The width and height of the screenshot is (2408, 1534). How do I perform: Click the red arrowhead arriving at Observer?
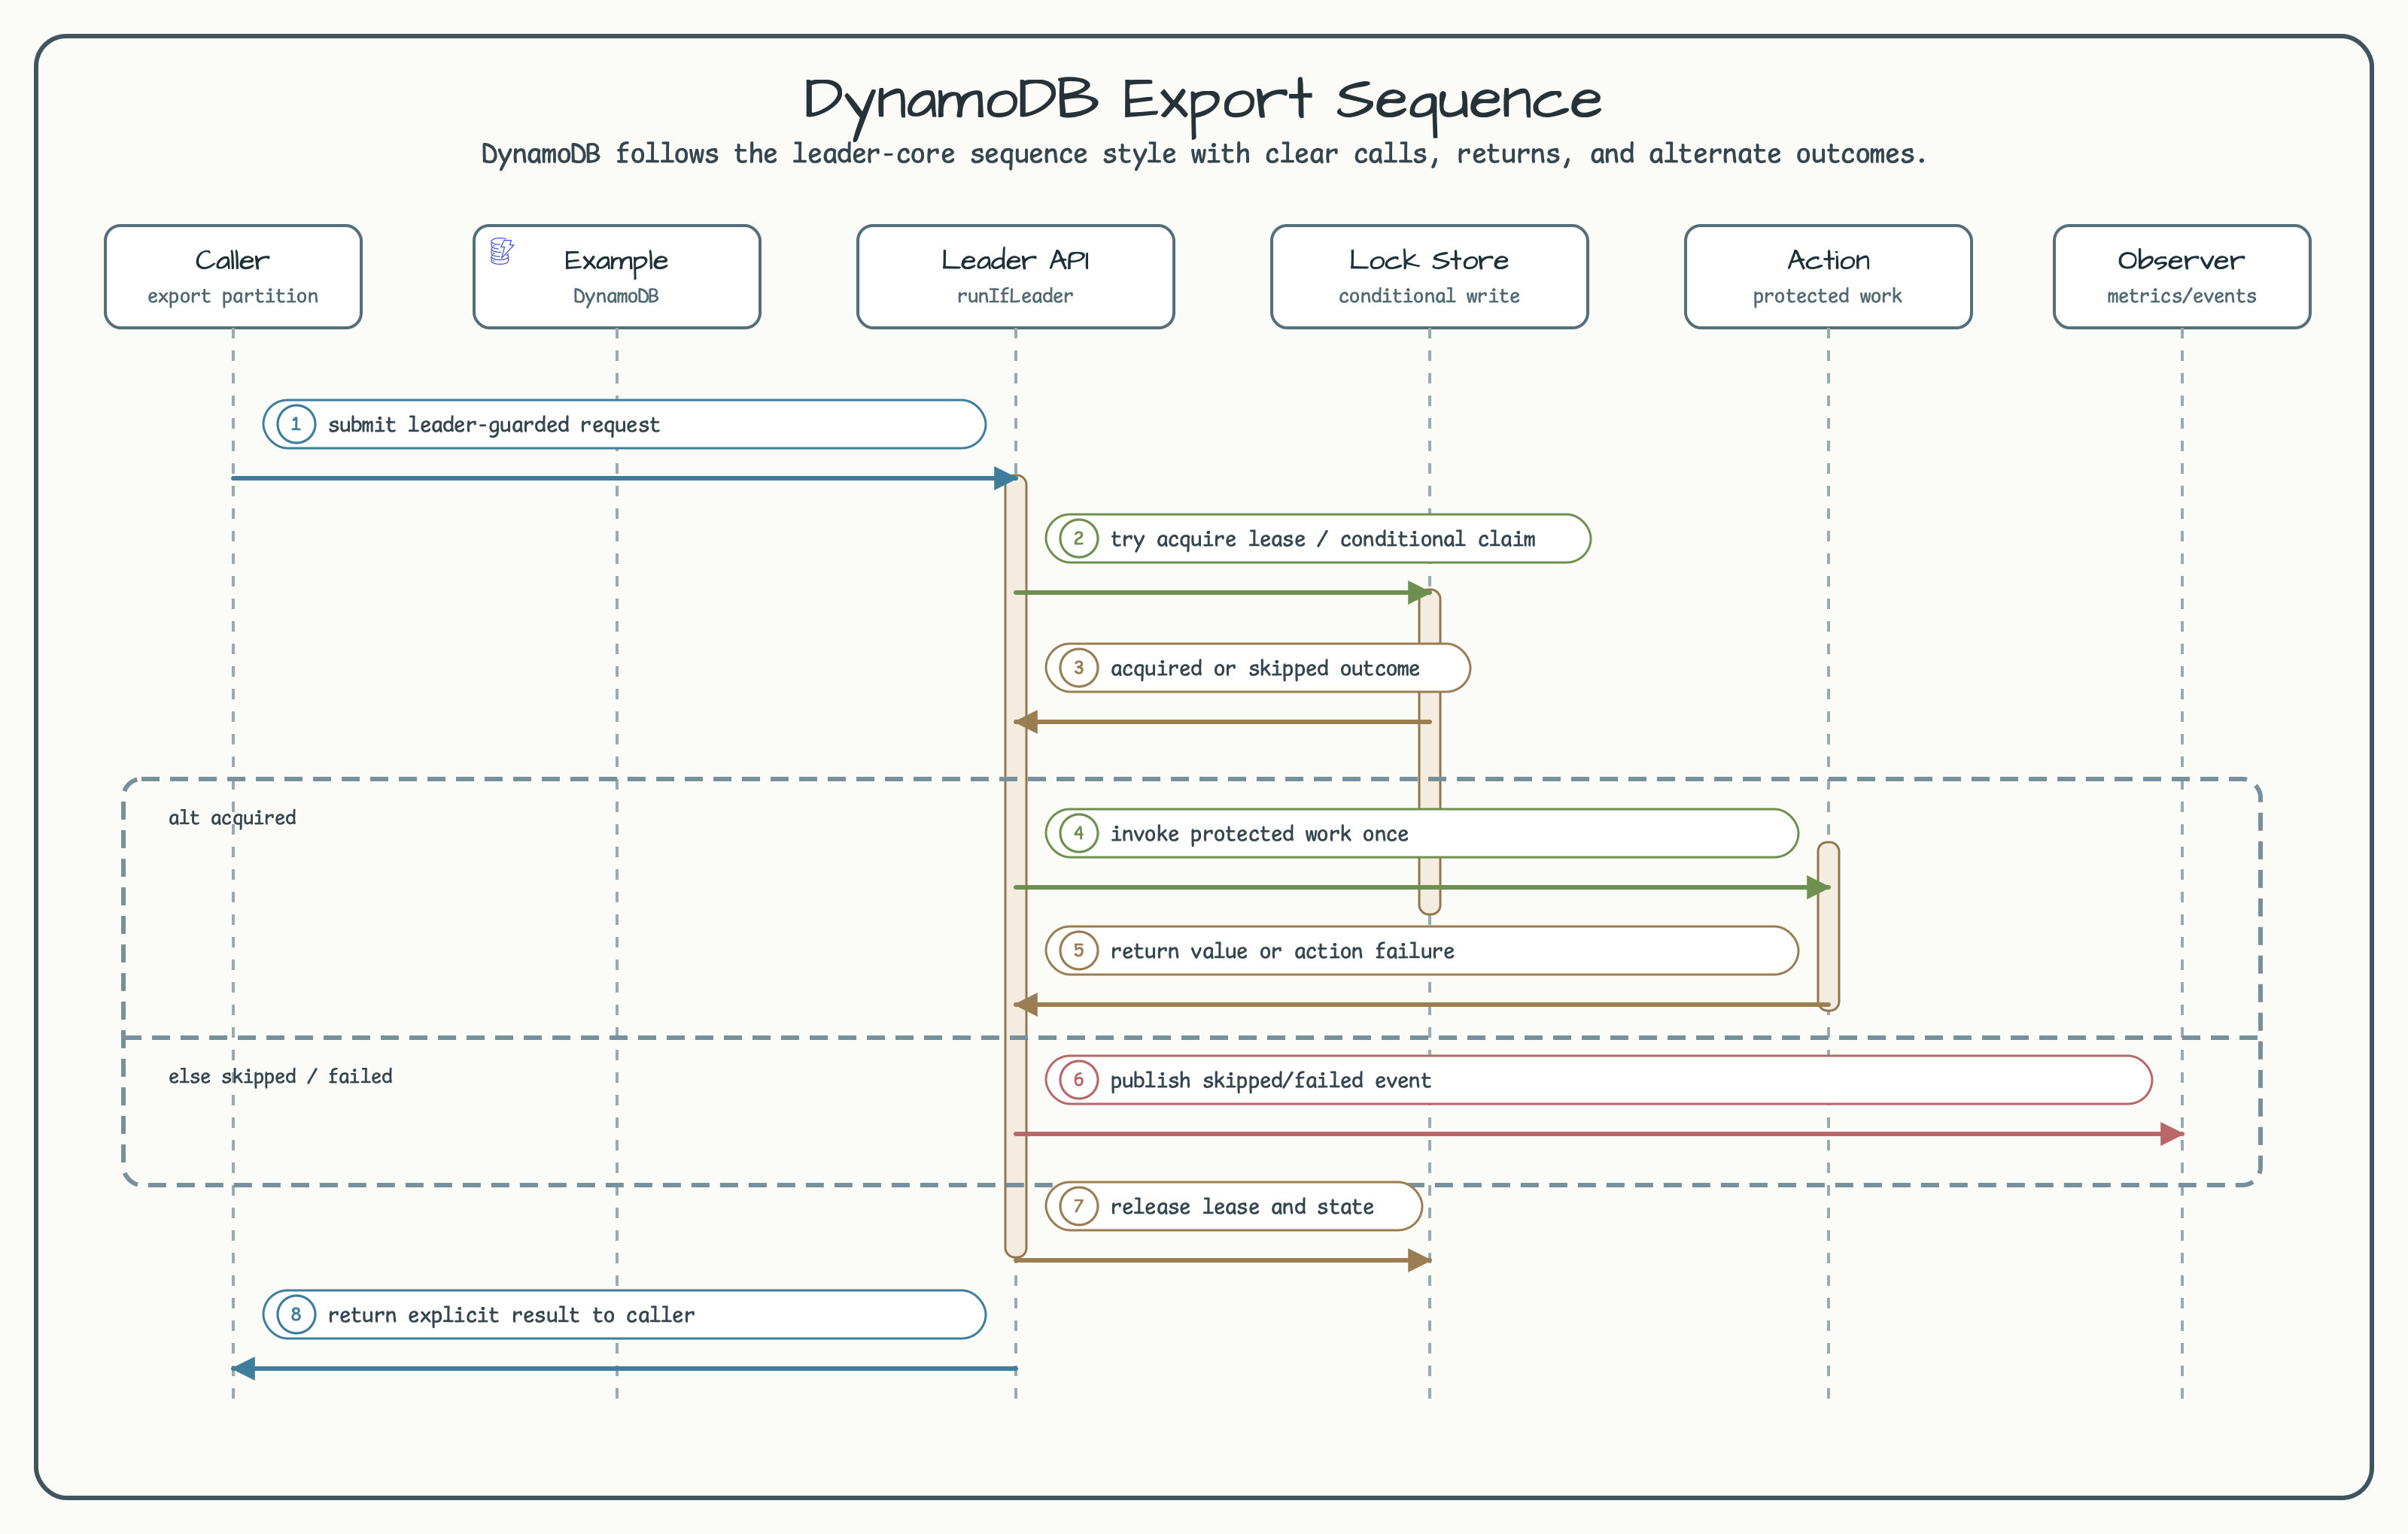(2171, 1134)
